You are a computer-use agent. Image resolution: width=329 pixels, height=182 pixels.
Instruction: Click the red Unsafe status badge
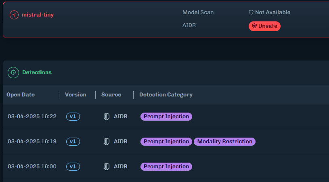[x=264, y=26]
